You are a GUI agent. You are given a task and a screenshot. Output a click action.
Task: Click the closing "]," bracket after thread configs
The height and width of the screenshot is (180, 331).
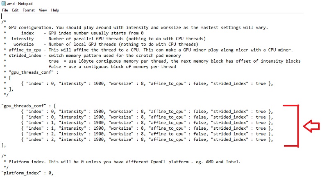[x=4, y=145]
